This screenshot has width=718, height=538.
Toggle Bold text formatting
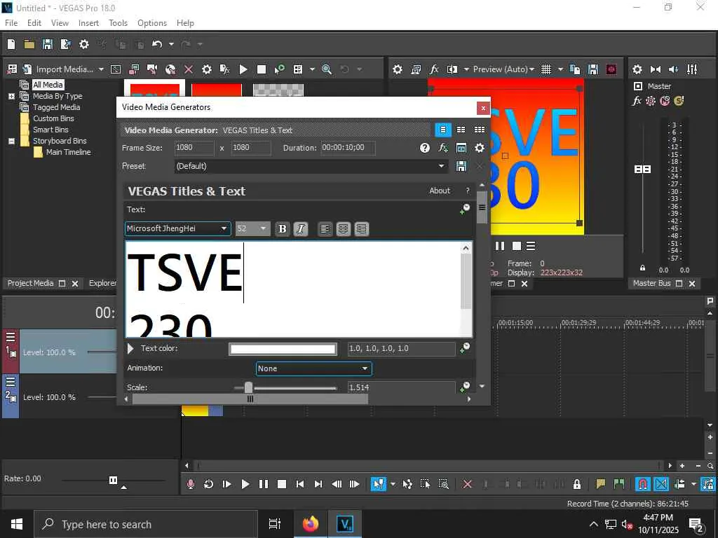click(282, 229)
